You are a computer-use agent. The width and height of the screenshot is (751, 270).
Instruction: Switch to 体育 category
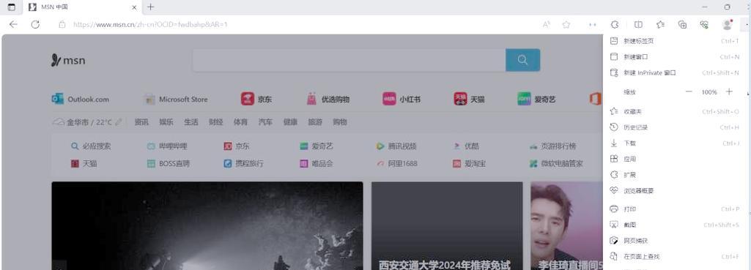tap(240, 122)
